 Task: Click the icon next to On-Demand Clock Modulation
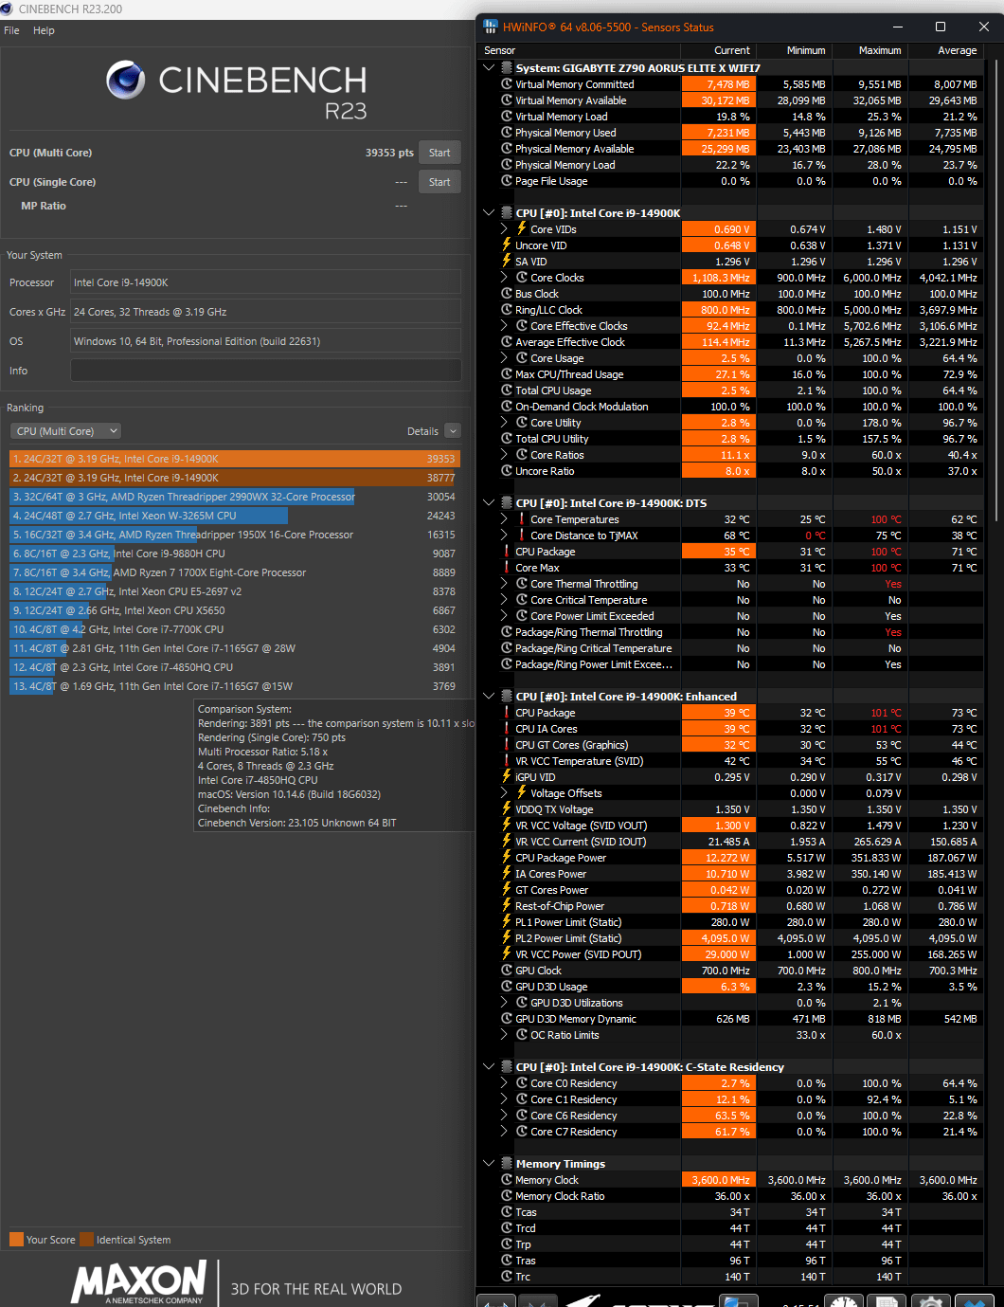click(507, 407)
